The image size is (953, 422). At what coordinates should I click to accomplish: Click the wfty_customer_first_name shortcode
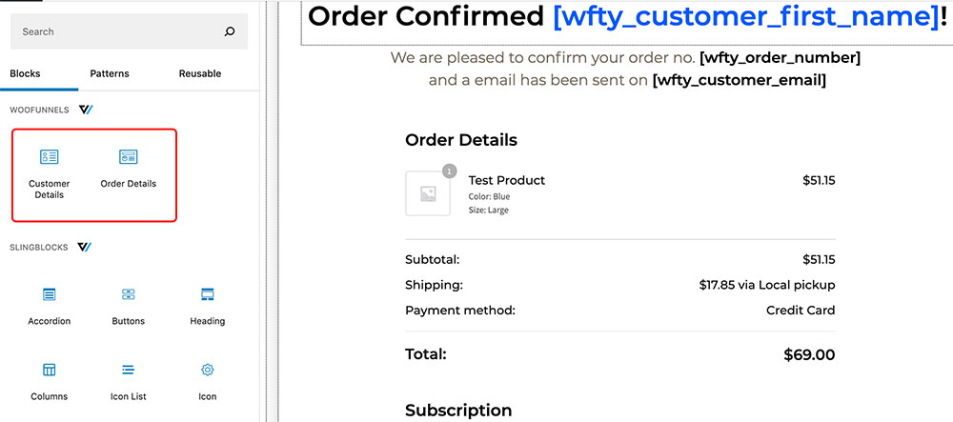(746, 16)
